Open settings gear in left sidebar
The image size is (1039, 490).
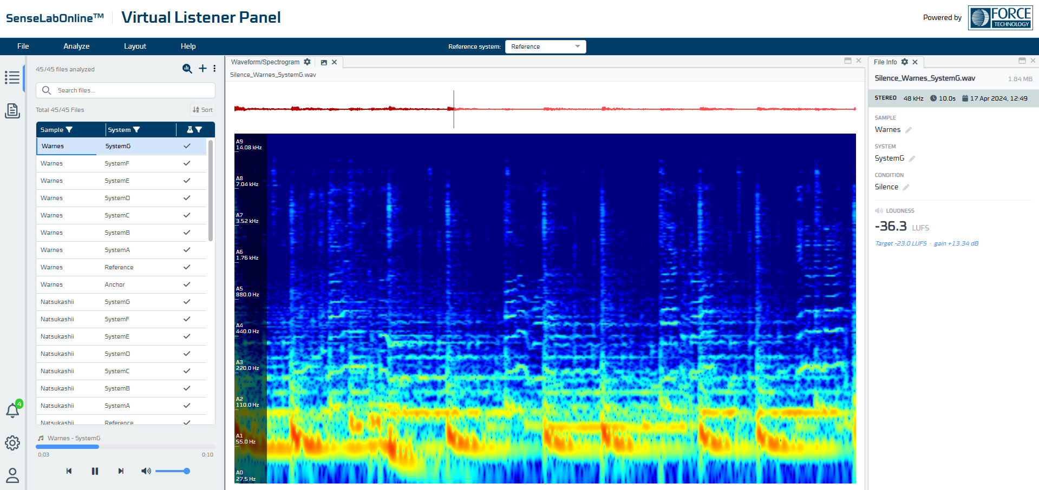[x=12, y=443]
